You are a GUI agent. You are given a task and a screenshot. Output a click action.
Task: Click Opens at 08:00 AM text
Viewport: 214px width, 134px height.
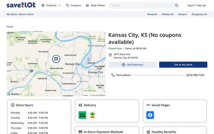(135, 48)
